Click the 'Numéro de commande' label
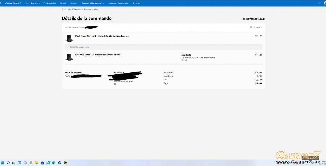This screenshot has height=166, width=326. (75, 27)
